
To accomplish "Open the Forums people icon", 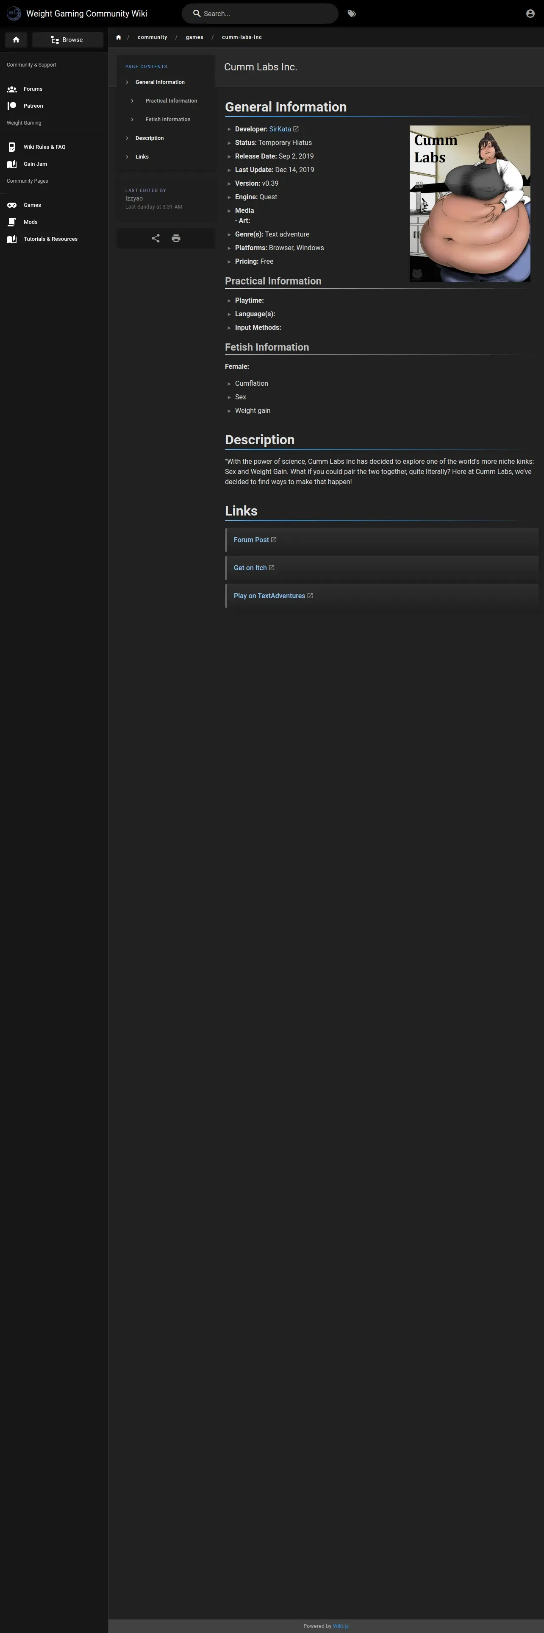I will 11,89.
